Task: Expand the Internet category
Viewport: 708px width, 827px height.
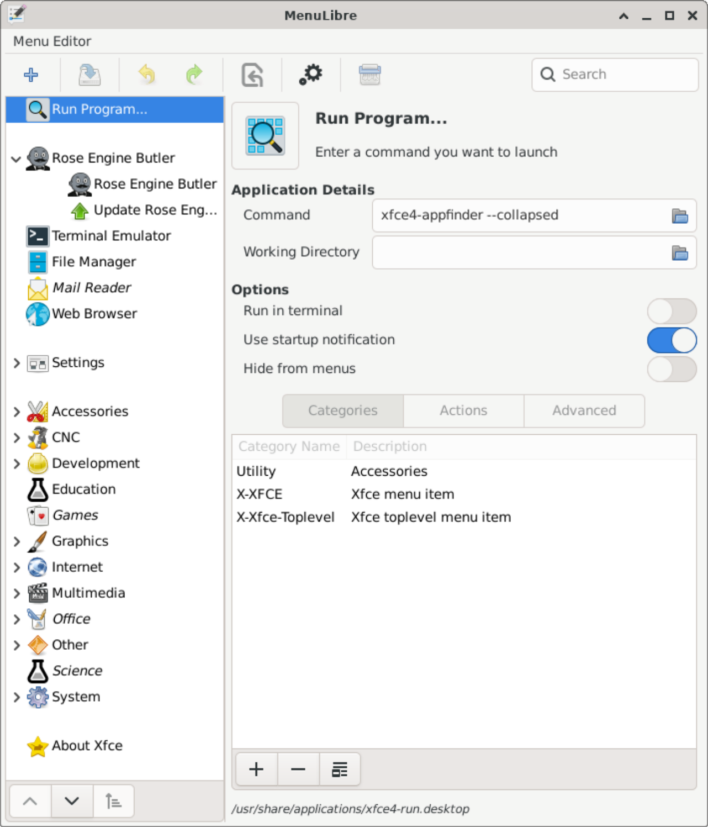Action: [16, 567]
